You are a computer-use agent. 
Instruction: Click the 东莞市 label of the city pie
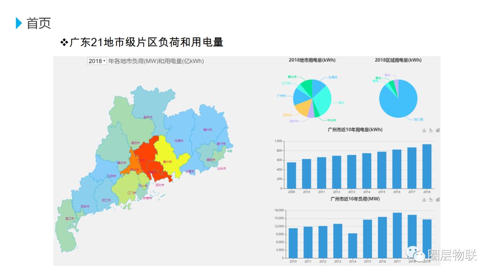pos(333,77)
